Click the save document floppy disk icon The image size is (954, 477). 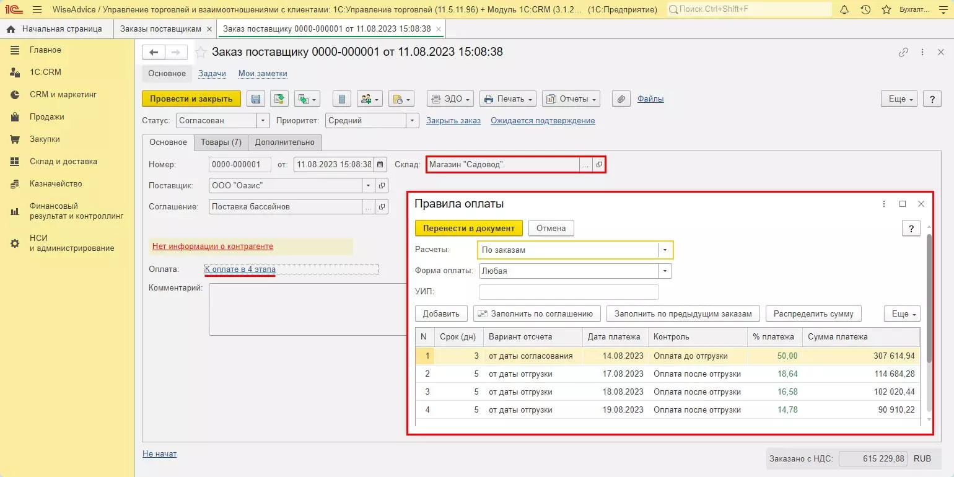click(256, 99)
